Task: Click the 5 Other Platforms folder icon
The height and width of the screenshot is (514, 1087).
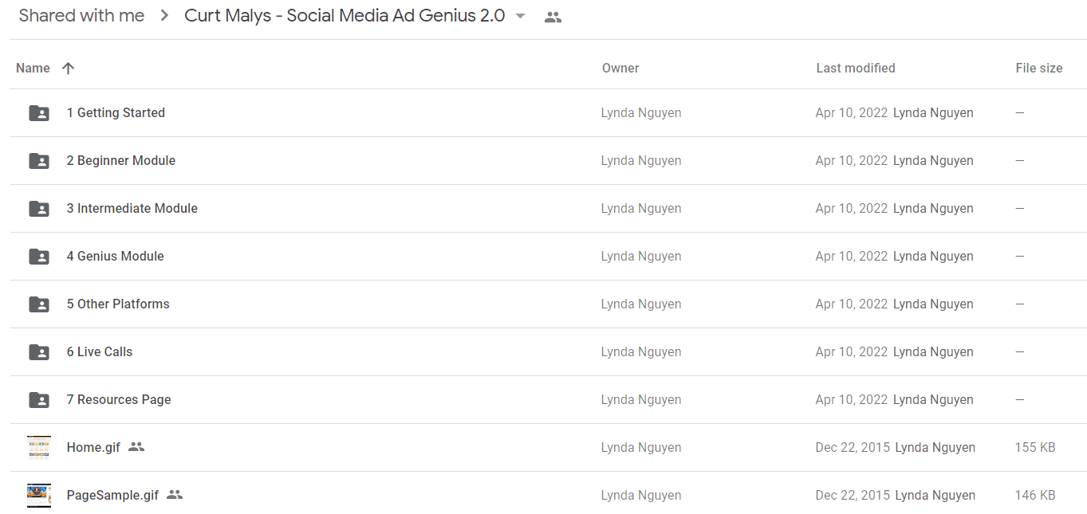Action: click(x=39, y=304)
